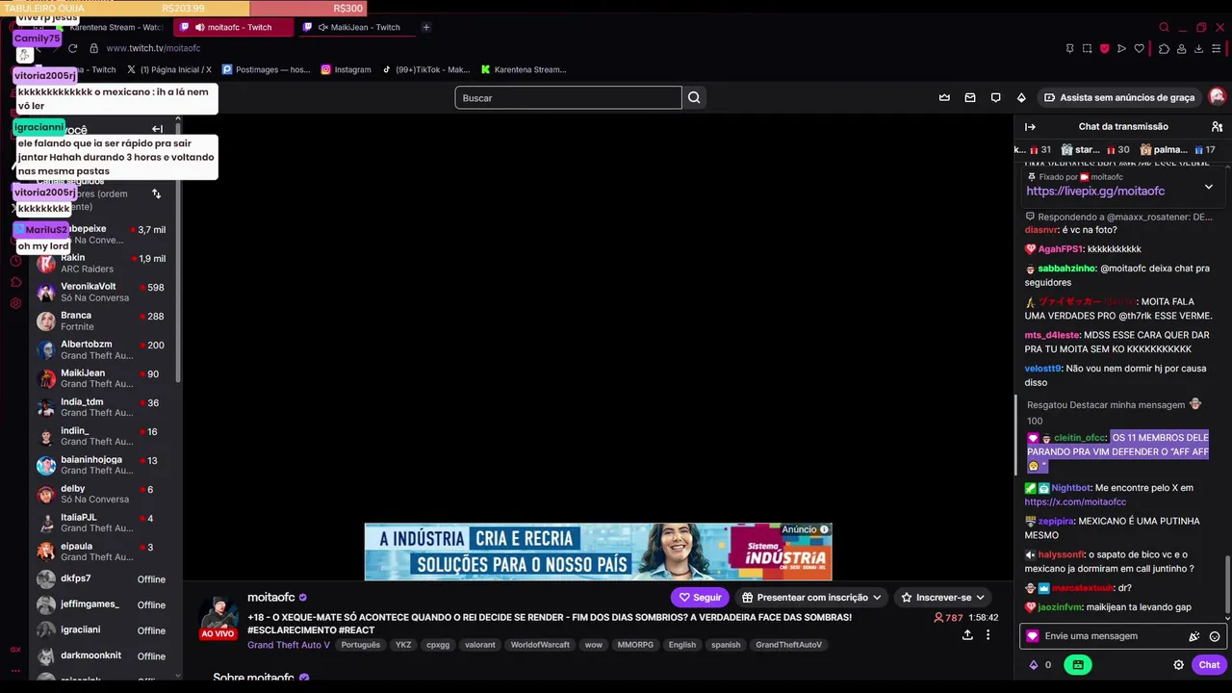Open browser extensions cube icon
1232x693 pixels.
tap(1164, 48)
